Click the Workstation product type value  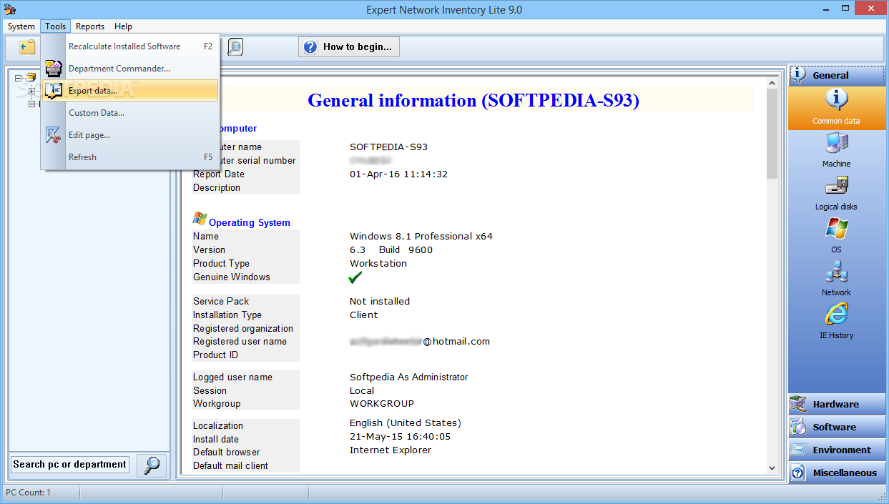tap(378, 264)
